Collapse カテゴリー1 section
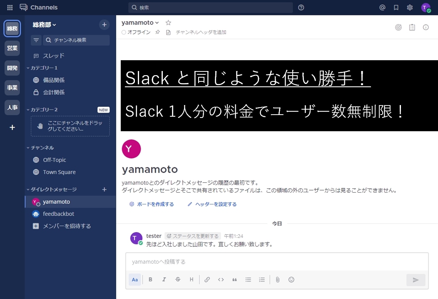This screenshot has width=438, height=299. coord(42,68)
